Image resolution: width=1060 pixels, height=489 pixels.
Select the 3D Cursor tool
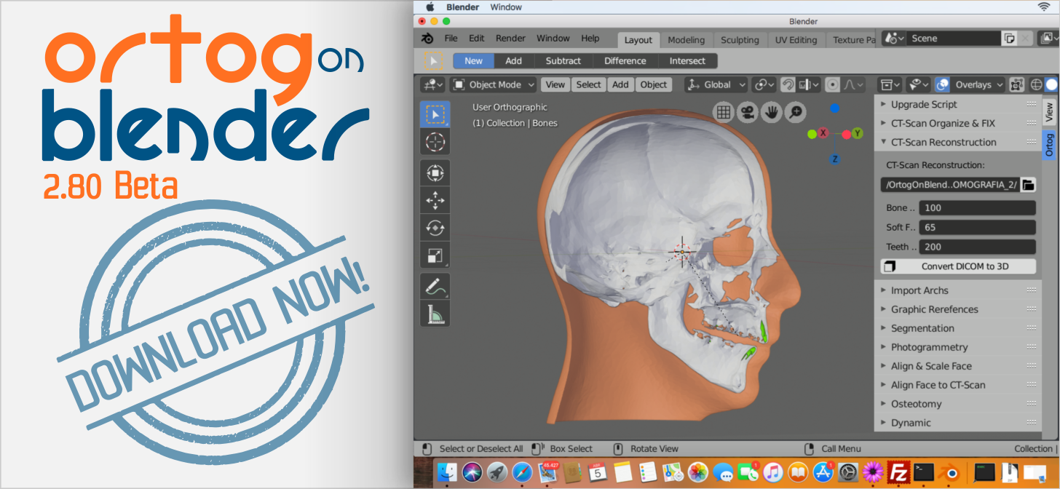coord(435,142)
